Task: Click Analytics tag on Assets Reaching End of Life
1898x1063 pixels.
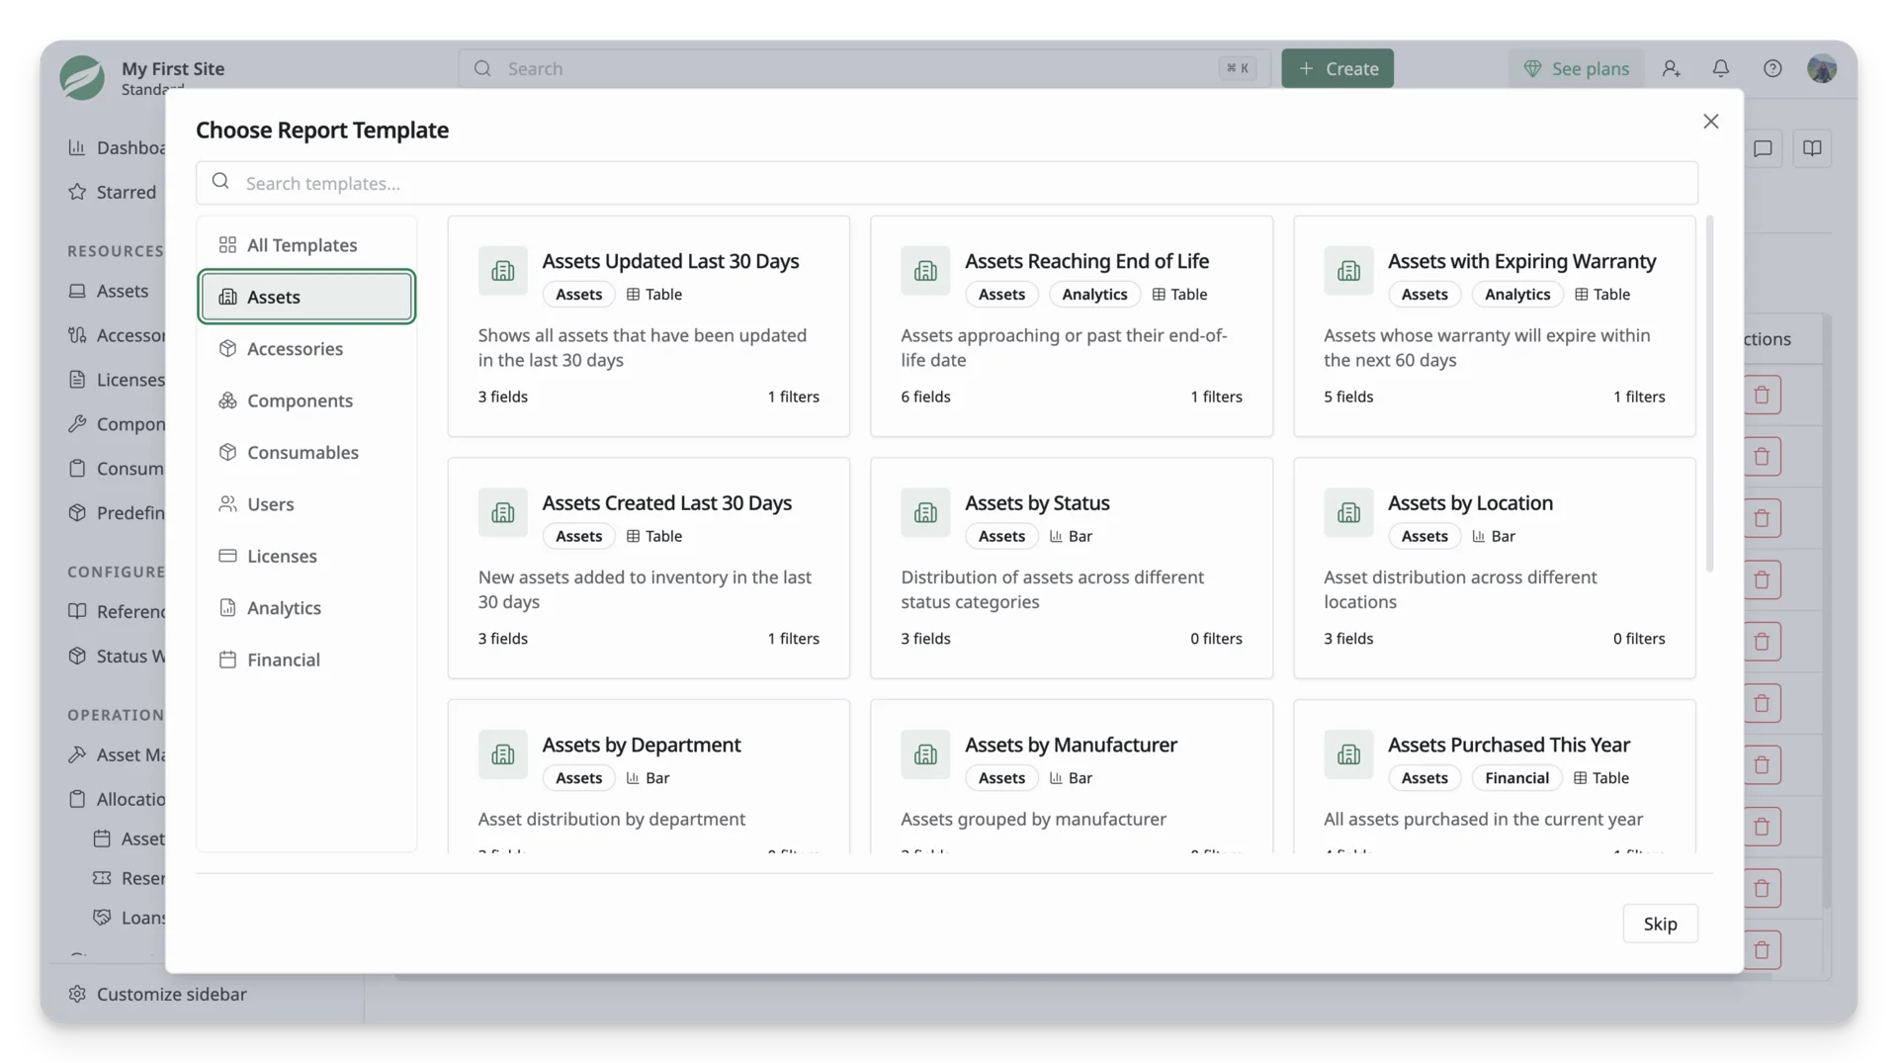Action: 1094,294
